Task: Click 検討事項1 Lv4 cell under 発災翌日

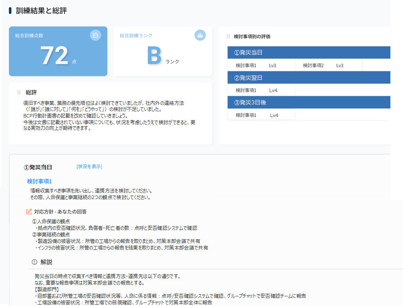Action: click(x=261, y=90)
